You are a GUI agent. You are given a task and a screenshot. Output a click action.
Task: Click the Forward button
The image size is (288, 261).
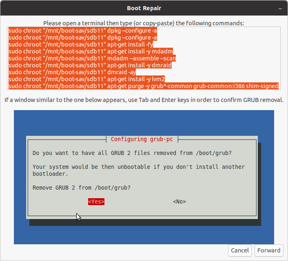tap(268, 250)
